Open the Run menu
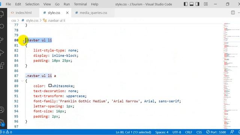 [x=67, y=4]
